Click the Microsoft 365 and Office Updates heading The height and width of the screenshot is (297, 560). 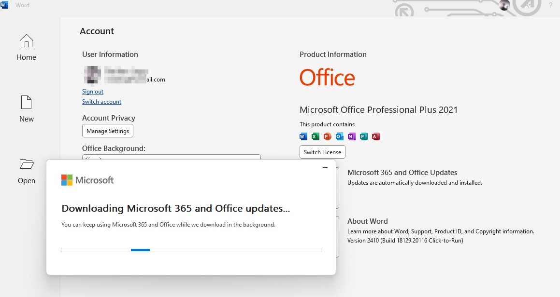point(402,173)
